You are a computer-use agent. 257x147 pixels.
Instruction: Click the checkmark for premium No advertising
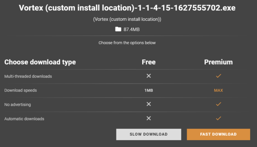coord(218,104)
